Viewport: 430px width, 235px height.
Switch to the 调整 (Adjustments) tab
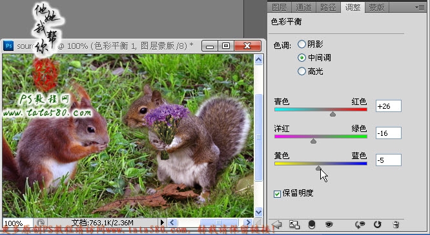pyautogui.click(x=353, y=7)
